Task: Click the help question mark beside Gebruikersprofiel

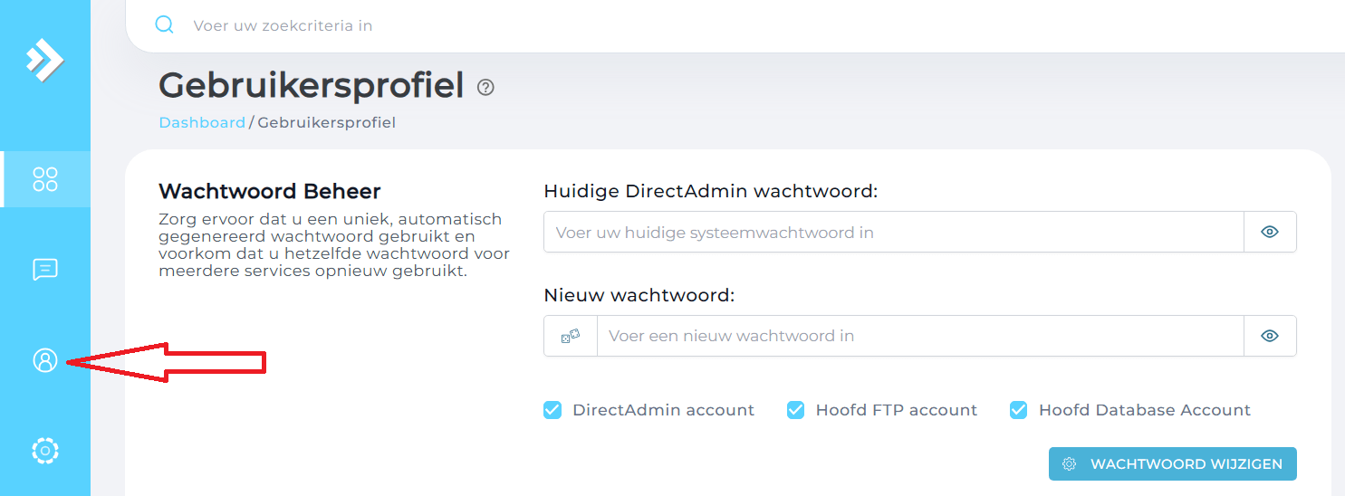Action: click(486, 88)
